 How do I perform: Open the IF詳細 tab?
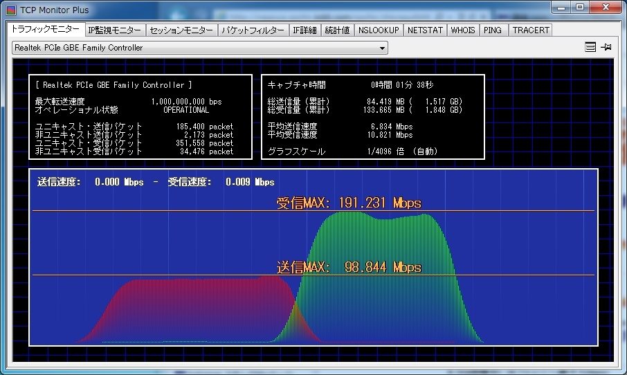click(x=305, y=30)
